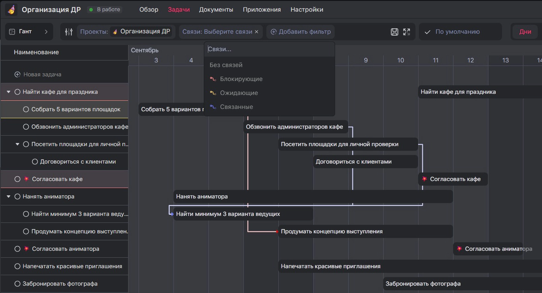The image size is (542, 293).
Task: Toggle completion circle for Забронировать фотографа
Action: pos(17,284)
